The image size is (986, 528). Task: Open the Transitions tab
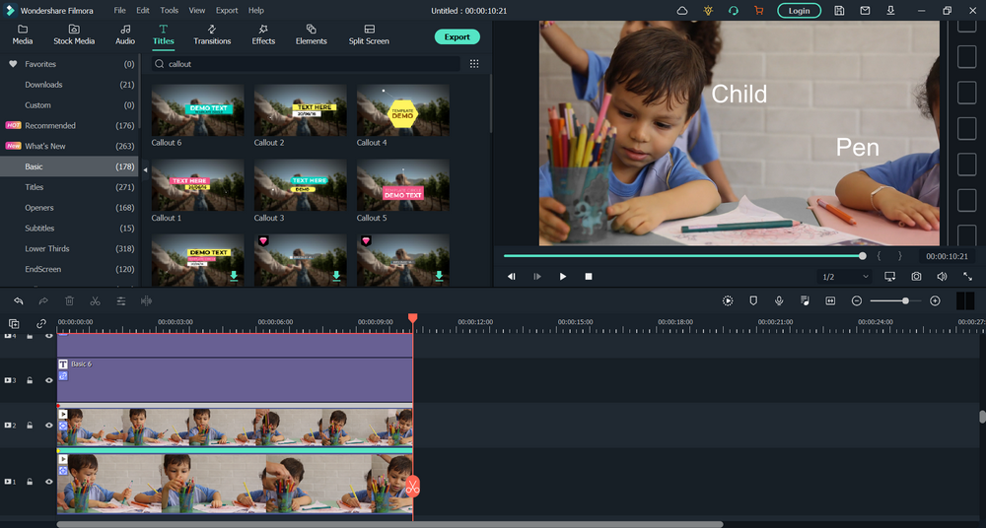212,34
